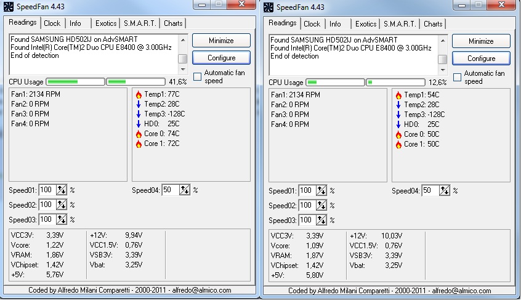This screenshot has height=300, width=521.
Task: Adjust Speed02 spinner arrows in left window
Action: 62,205
